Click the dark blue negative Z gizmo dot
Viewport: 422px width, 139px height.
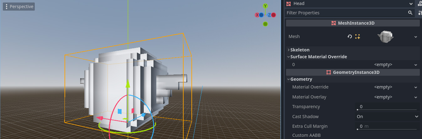click(261, 15)
